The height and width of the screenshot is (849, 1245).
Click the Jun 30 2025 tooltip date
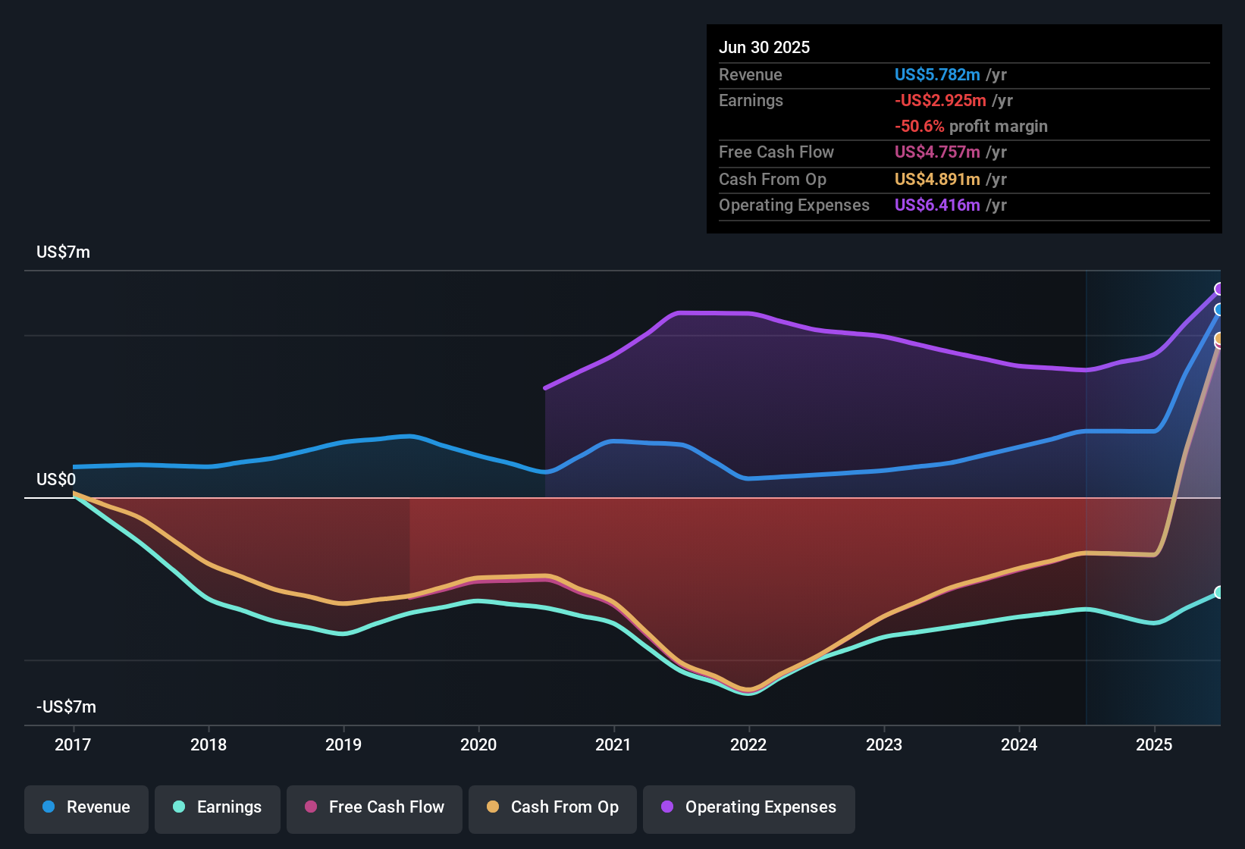(x=764, y=48)
